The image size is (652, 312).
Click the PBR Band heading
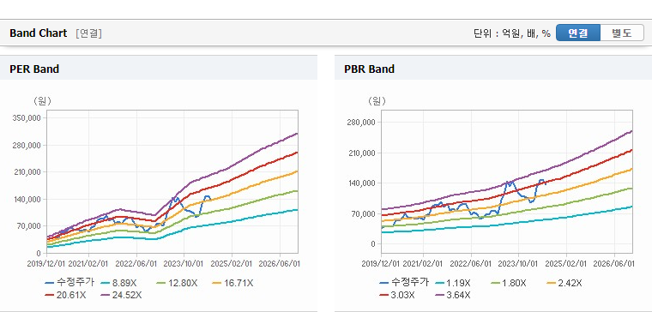[369, 69]
